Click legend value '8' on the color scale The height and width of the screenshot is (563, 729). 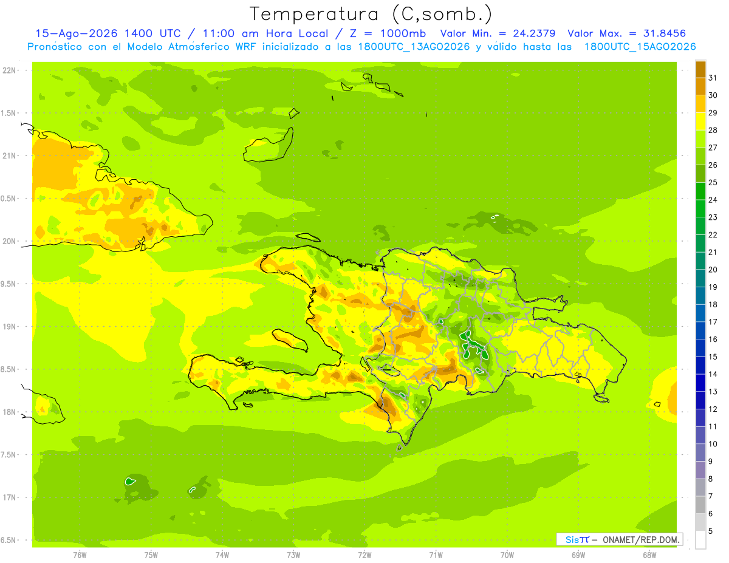[x=711, y=479]
